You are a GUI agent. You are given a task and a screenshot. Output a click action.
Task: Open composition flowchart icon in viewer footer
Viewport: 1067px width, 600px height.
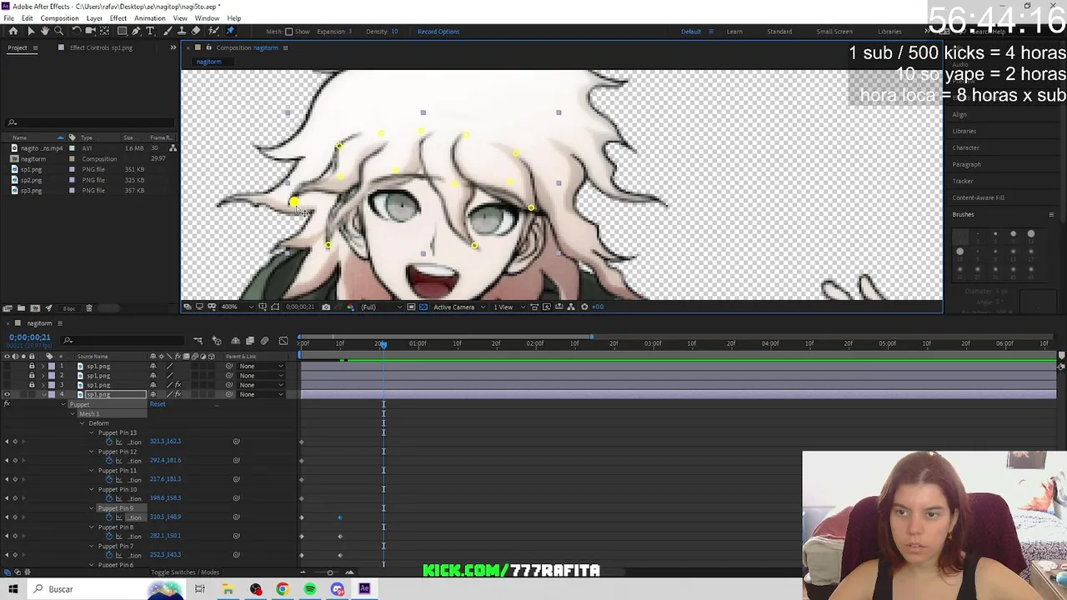pos(571,307)
